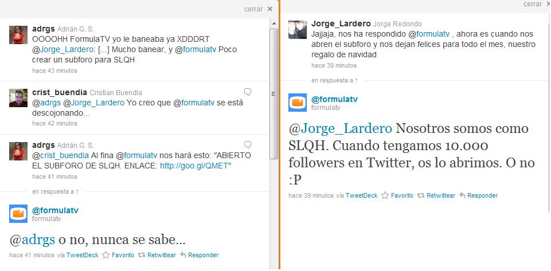Open TweetDeck link in left panel
The width and height of the screenshot is (551, 271).
(x=82, y=255)
